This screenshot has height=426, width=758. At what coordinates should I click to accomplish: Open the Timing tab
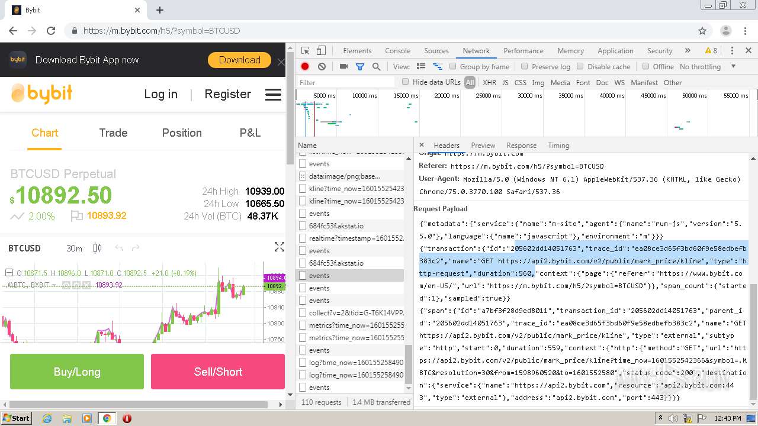(x=558, y=146)
